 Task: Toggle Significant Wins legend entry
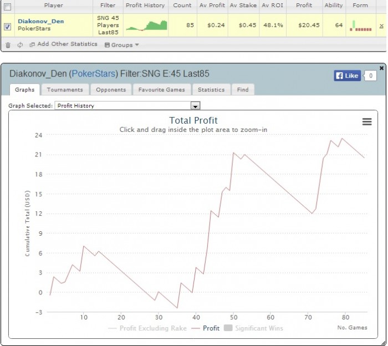click(x=253, y=328)
